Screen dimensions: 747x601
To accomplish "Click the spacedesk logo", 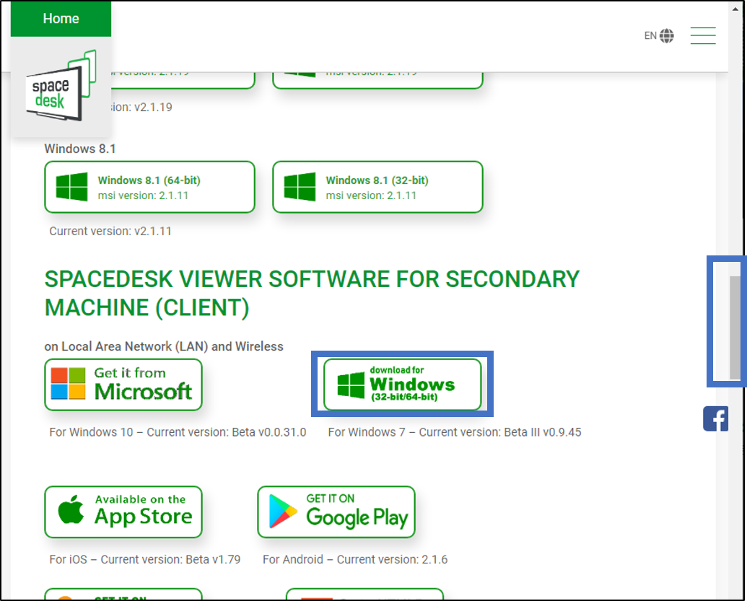I will [61, 86].
